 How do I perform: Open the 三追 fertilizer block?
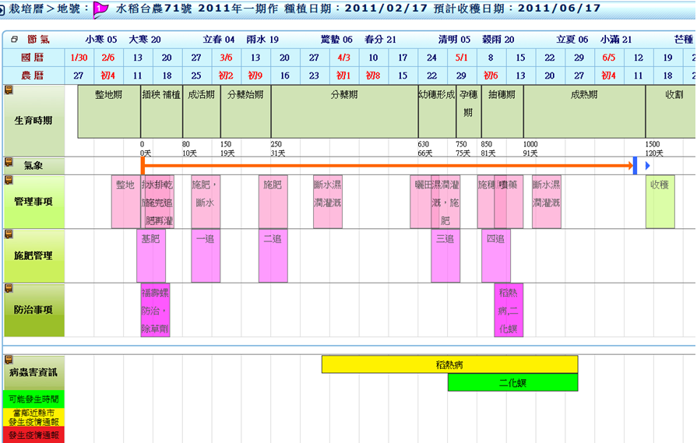tap(445, 256)
